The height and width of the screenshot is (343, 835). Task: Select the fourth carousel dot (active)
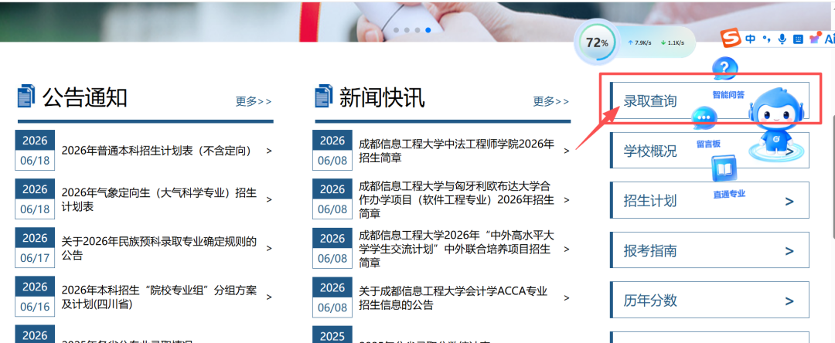click(x=428, y=30)
